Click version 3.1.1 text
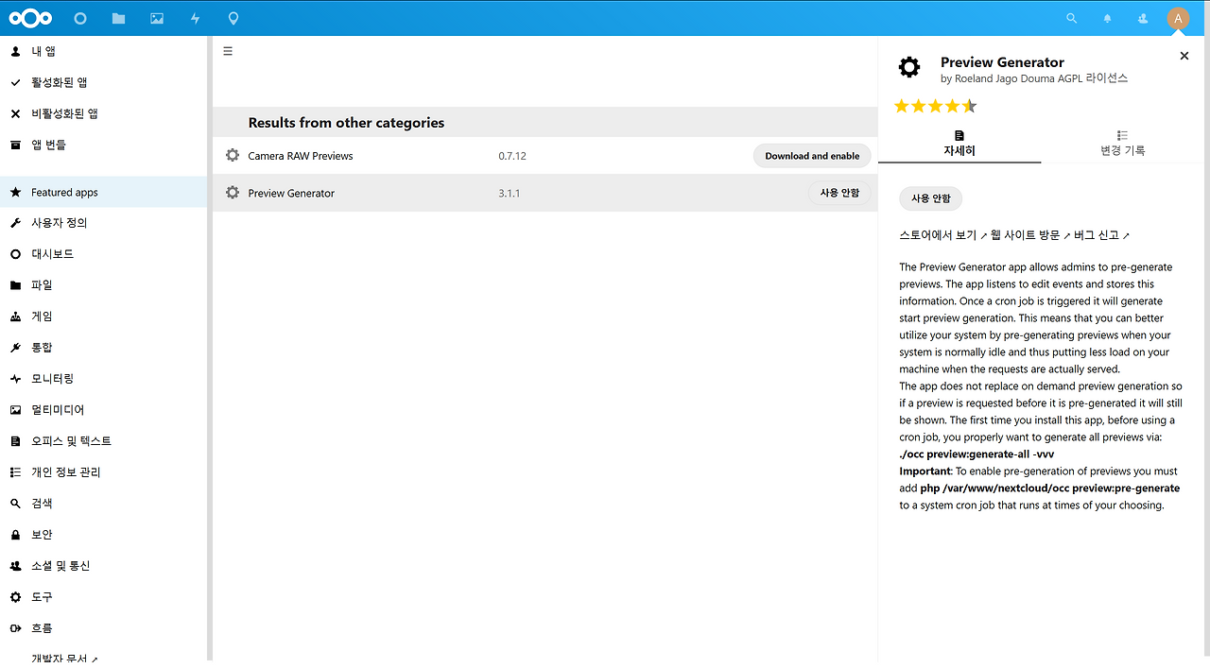The height and width of the screenshot is (668, 1210). click(x=510, y=193)
